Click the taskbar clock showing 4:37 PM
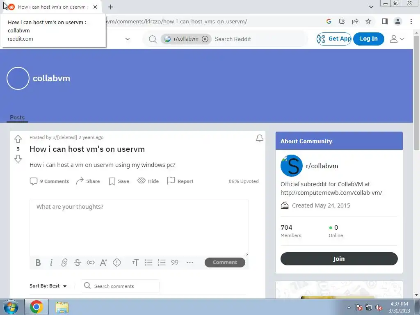This screenshot has height=315, width=420. point(399,307)
